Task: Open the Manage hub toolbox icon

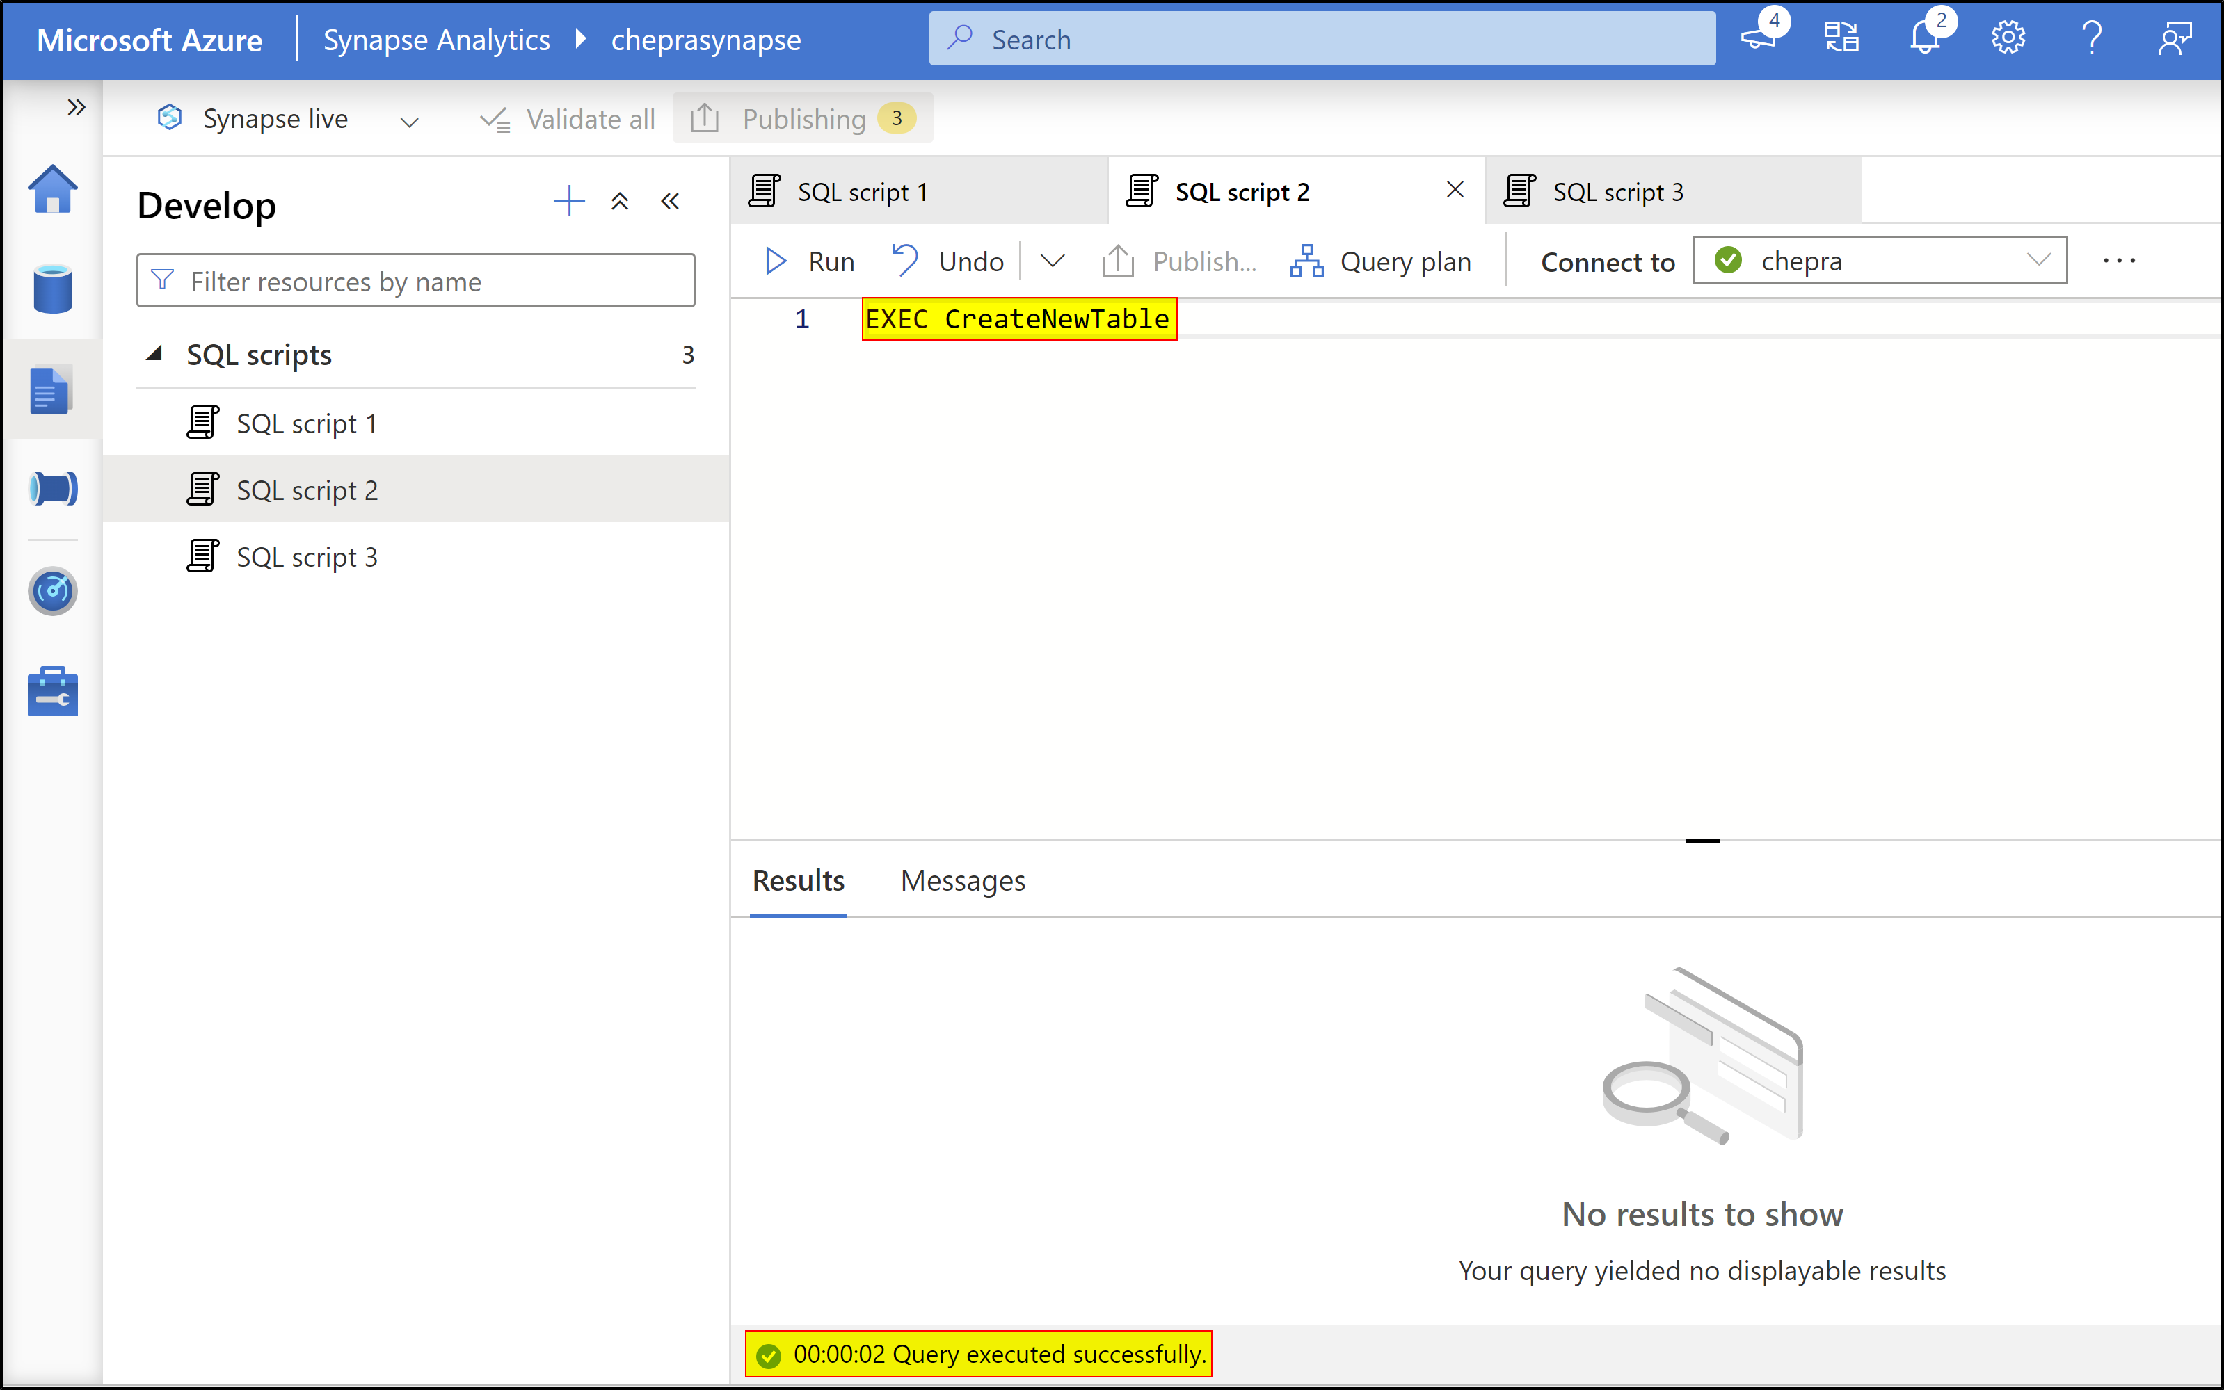Action: click(x=52, y=691)
